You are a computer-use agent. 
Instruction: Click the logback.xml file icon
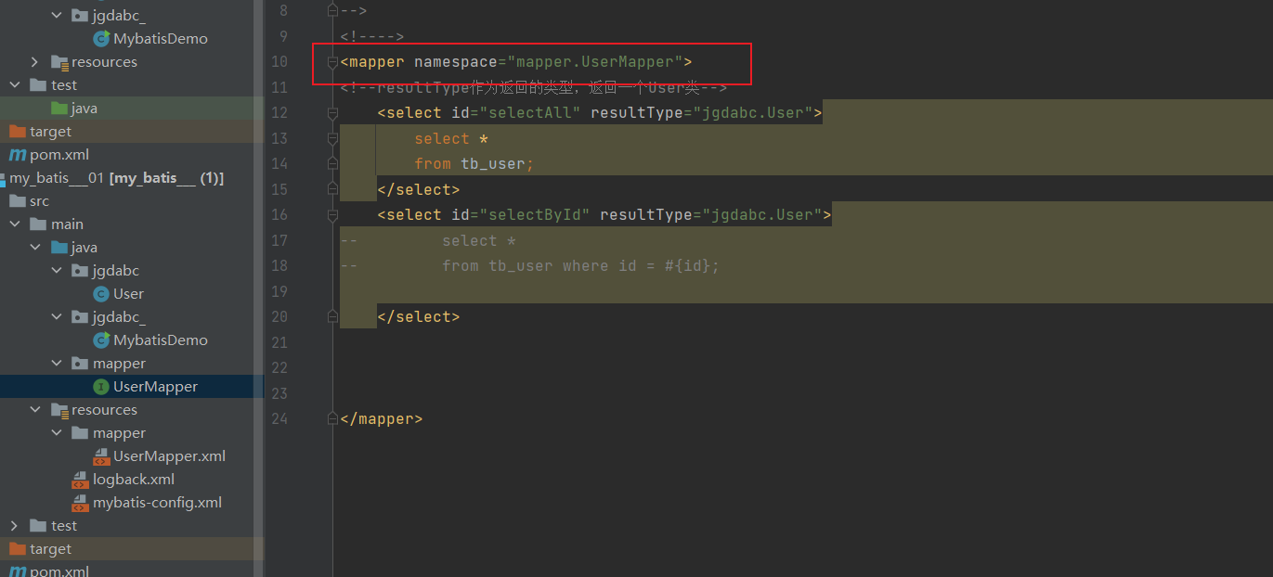(x=81, y=480)
